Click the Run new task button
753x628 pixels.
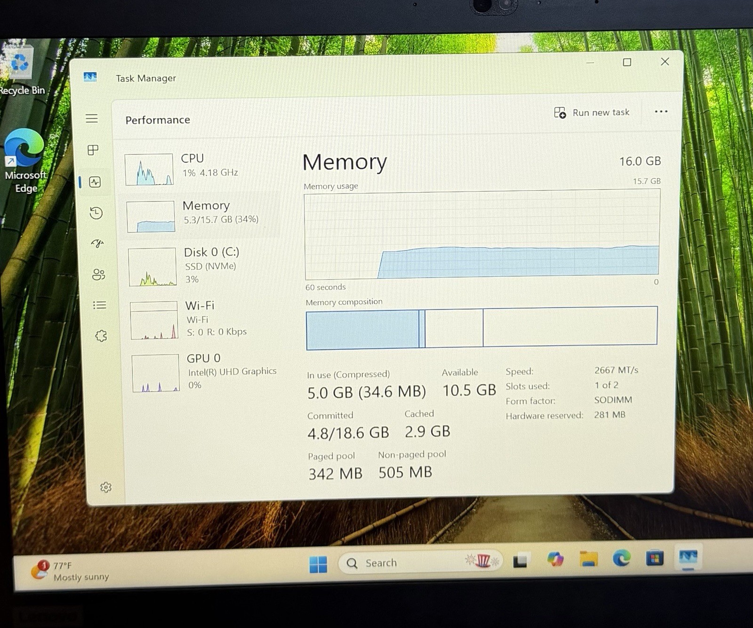tap(592, 113)
